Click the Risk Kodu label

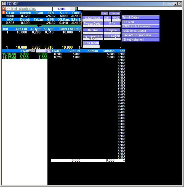click(x=91, y=43)
